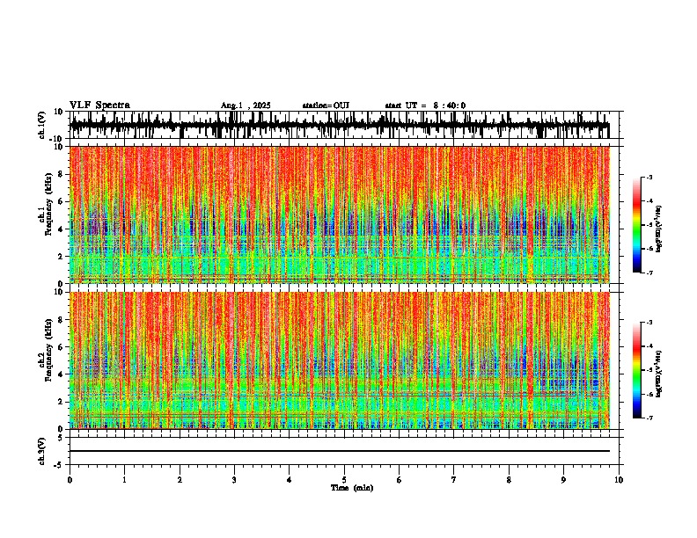Screen dimensions: 697x538
Task: Select the 'start UT = 8 : 40: 0' text
Action: tap(425, 105)
